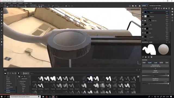The height and width of the screenshot is (98, 174).
Task: Select the Paint brush tool in left toolbar
Action: 2,9
